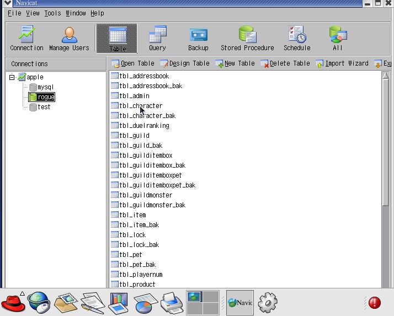Show All objects view

(338, 39)
